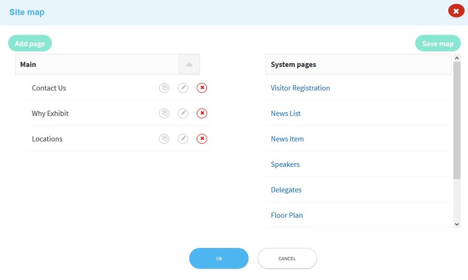Save the site map
Screen dimensions: 468x280
point(438,43)
